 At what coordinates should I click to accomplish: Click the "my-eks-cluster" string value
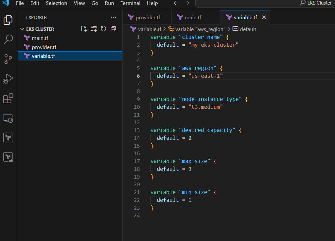213,45
